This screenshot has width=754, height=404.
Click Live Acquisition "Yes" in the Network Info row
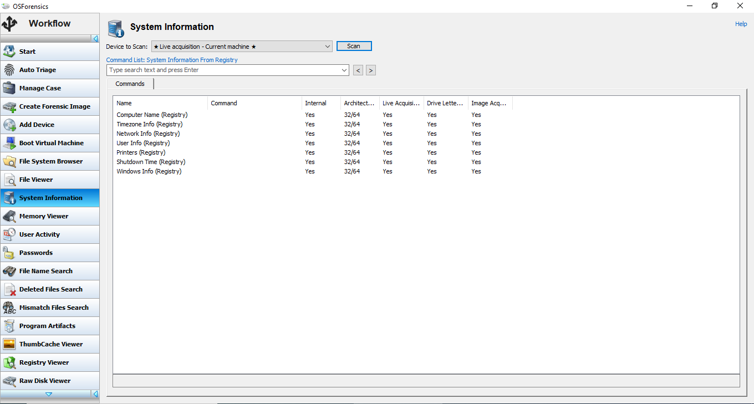coord(388,134)
